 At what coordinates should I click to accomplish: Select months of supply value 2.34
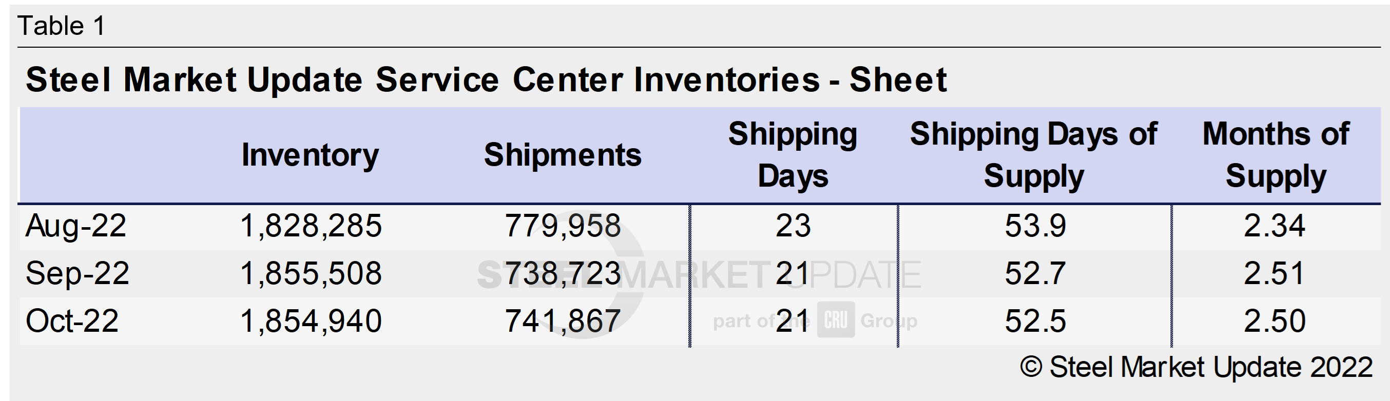pos(1274,225)
